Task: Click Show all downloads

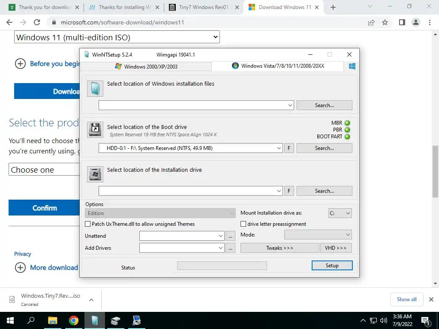Action: click(406, 299)
